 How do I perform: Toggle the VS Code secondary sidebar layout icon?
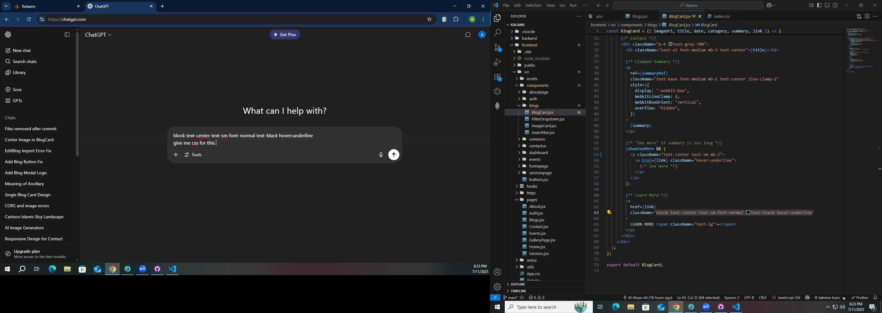tap(835, 5)
